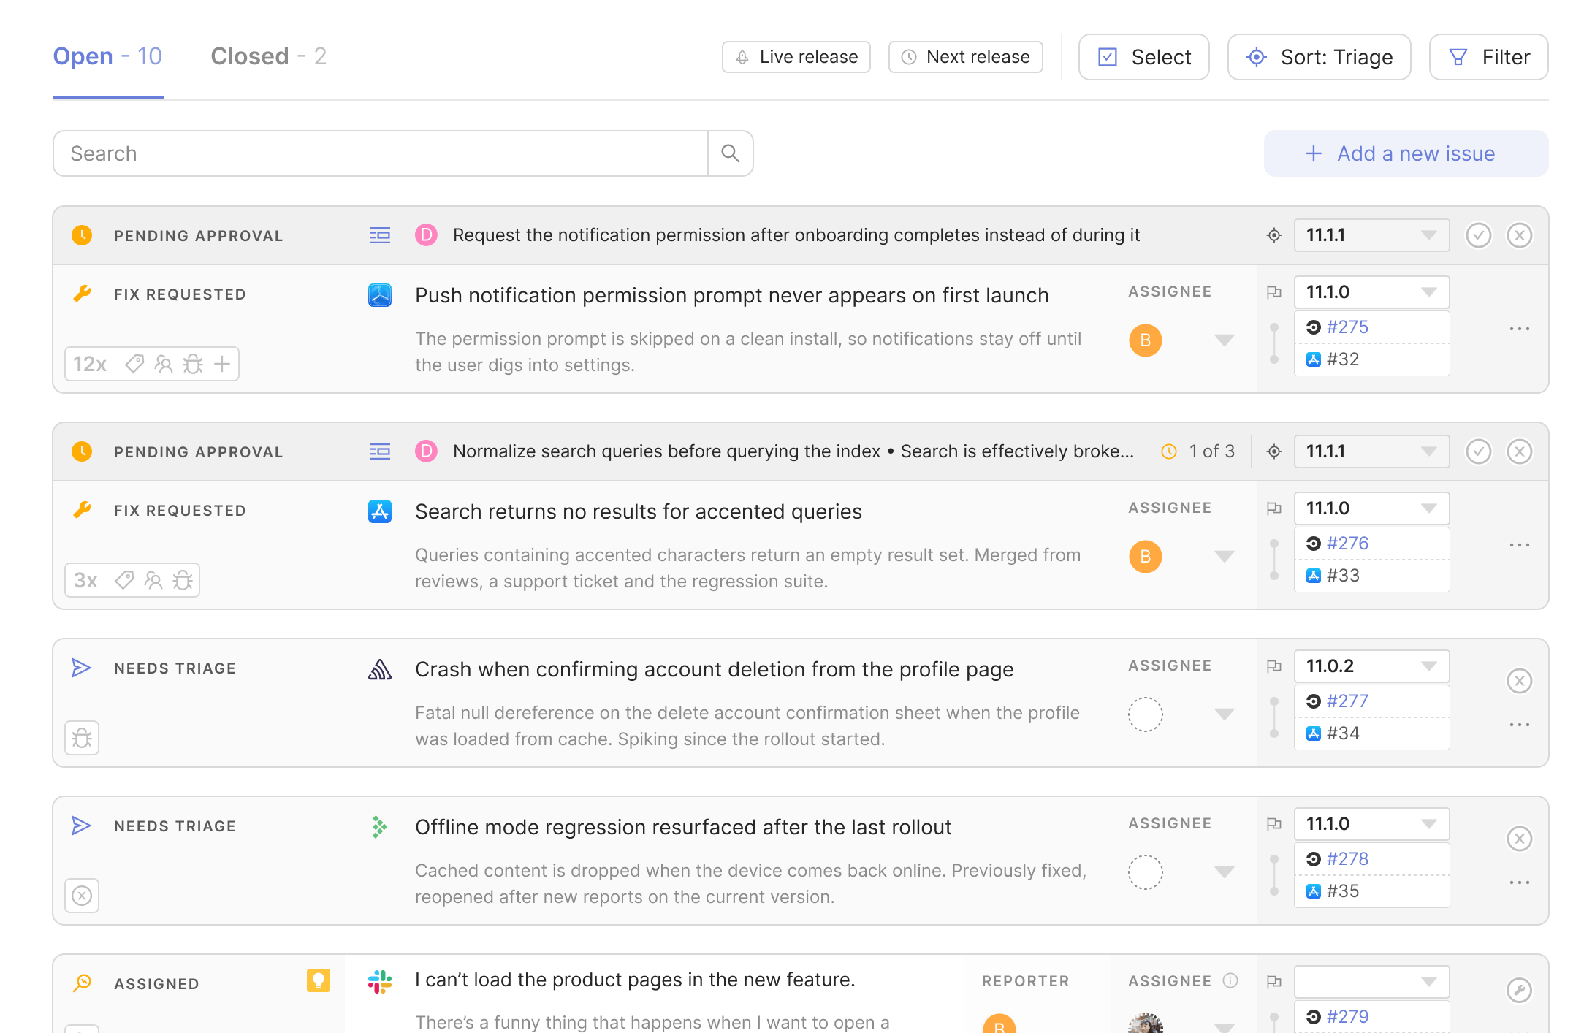This screenshot has width=1584, height=1033.
Task: Open GitHub link #278
Action: tap(1347, 859)
